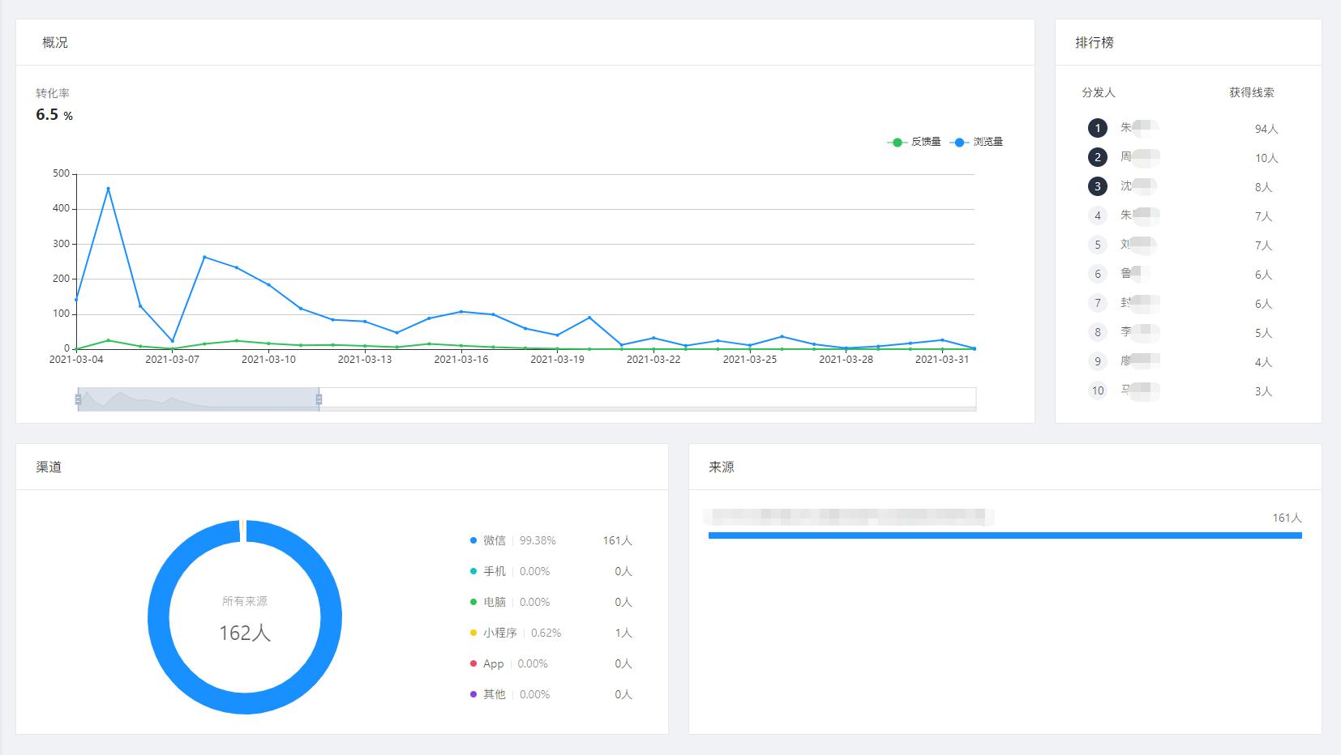The image size is (1341, 755).
Task: Click the 分发人 column header
Action: click(x=1098, y=92)
